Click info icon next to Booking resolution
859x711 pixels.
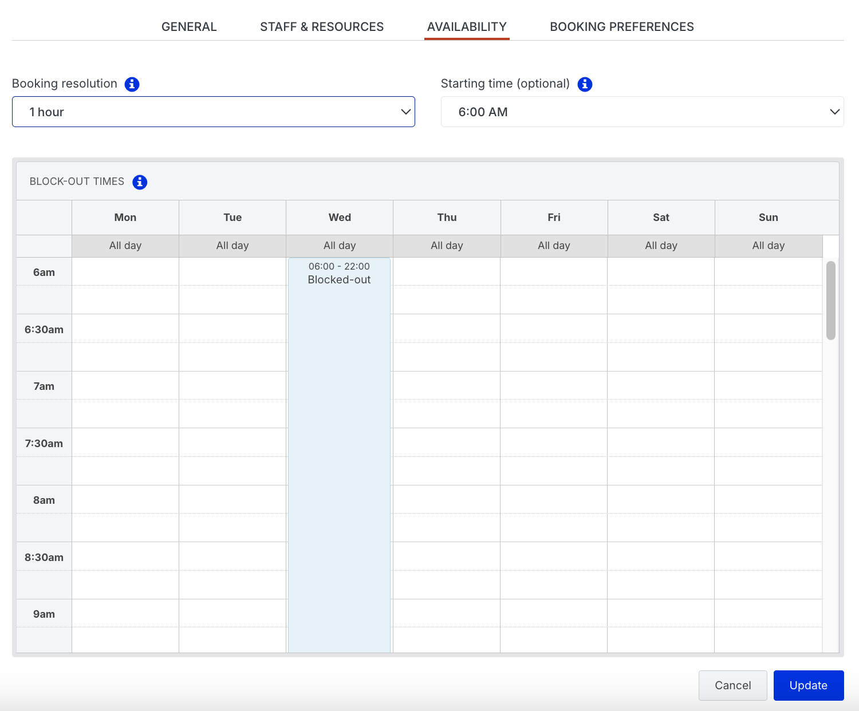coord(132,84)
